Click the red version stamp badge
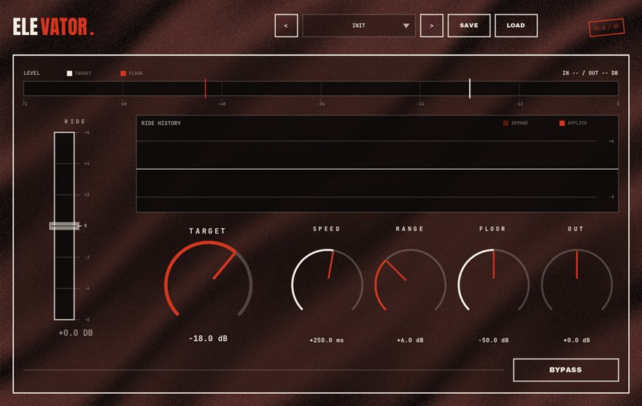Viewport: 642px width, 406px height. tap(606, 28)
